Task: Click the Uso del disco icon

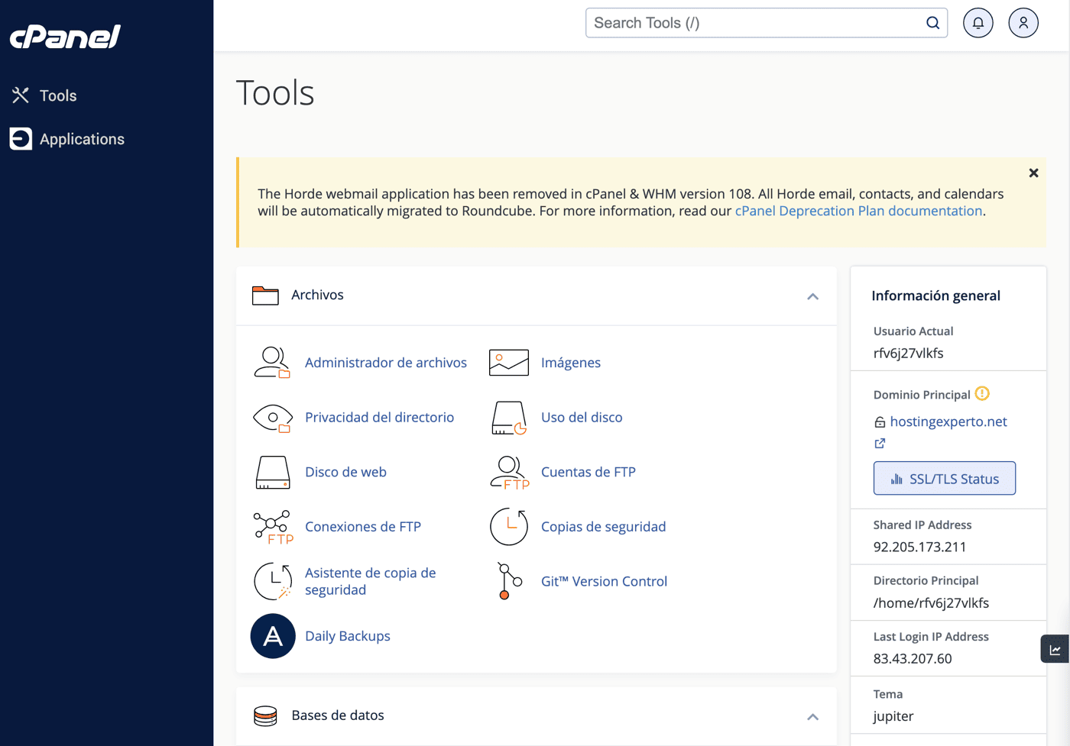Action: (509, 418)
